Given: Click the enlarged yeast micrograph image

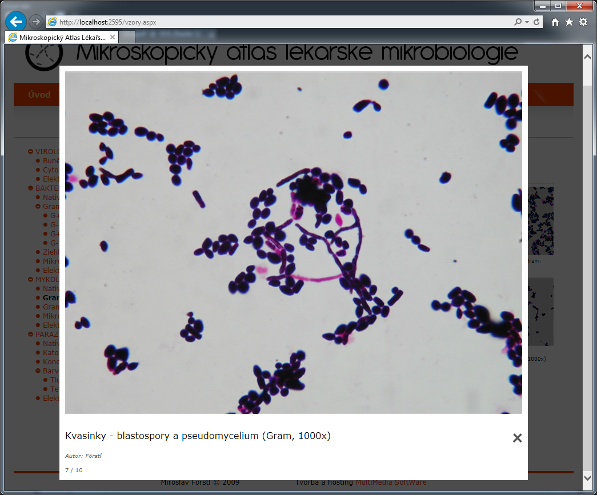Looking at the screenshot, I should coord(294,243).
